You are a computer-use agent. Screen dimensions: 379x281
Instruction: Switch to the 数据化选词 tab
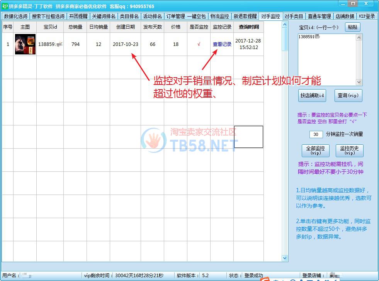(x=16, y=17)
